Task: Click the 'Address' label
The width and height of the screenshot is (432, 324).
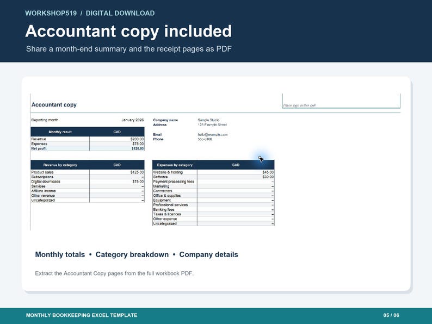Action: coord(160,124)
